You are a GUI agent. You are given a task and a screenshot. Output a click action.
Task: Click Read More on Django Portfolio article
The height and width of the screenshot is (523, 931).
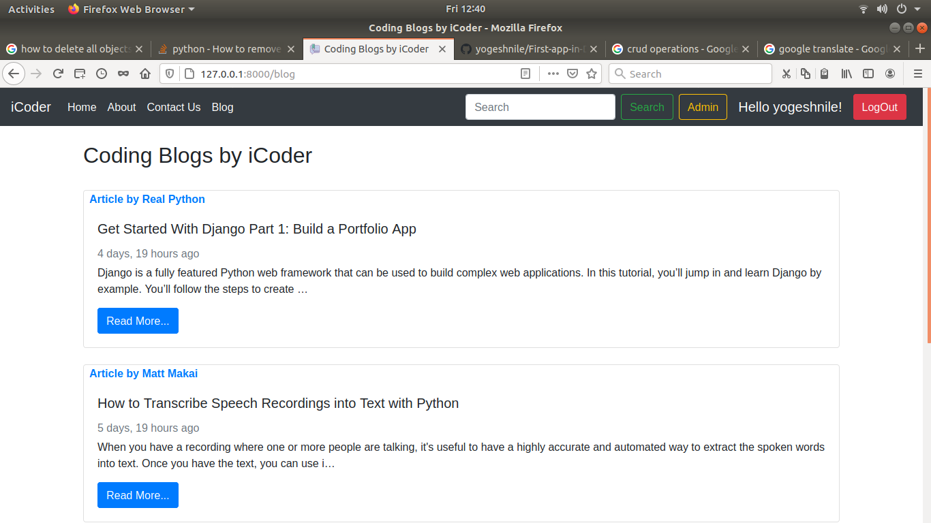(x=138, y=321)
